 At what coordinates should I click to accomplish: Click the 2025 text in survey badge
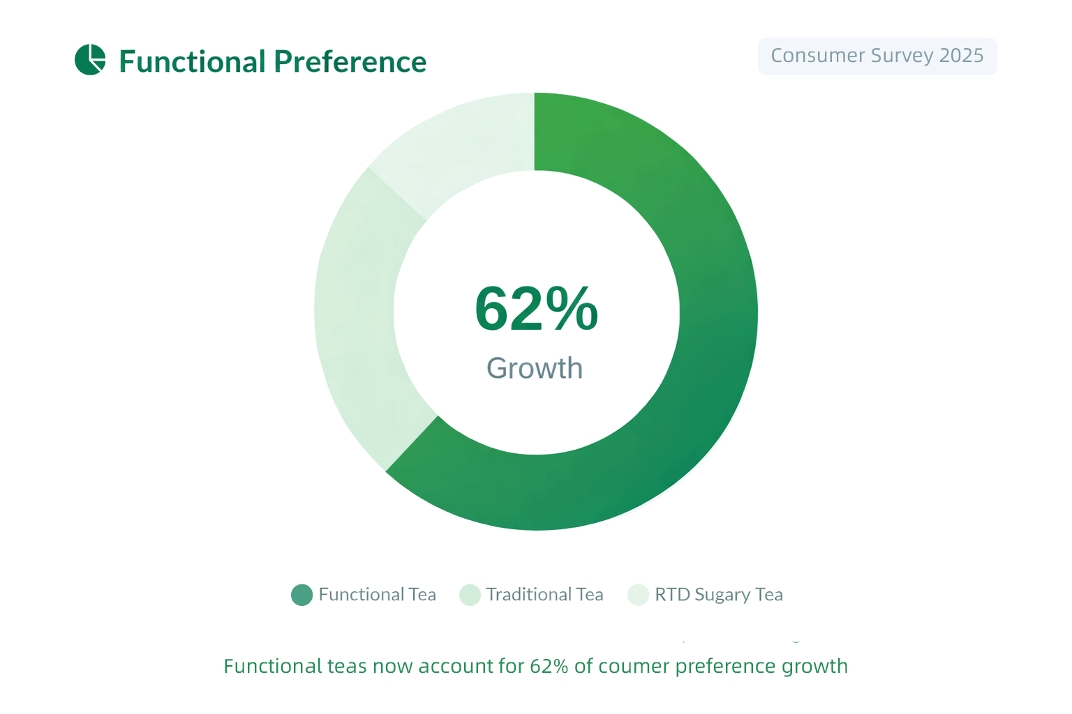pos(962,56)
